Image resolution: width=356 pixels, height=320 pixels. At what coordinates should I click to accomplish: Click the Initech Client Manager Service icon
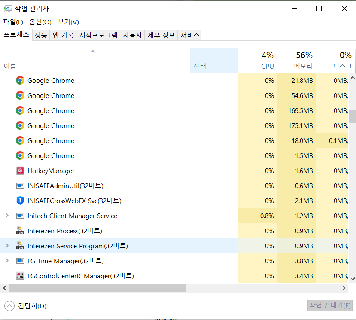point(20,216)
